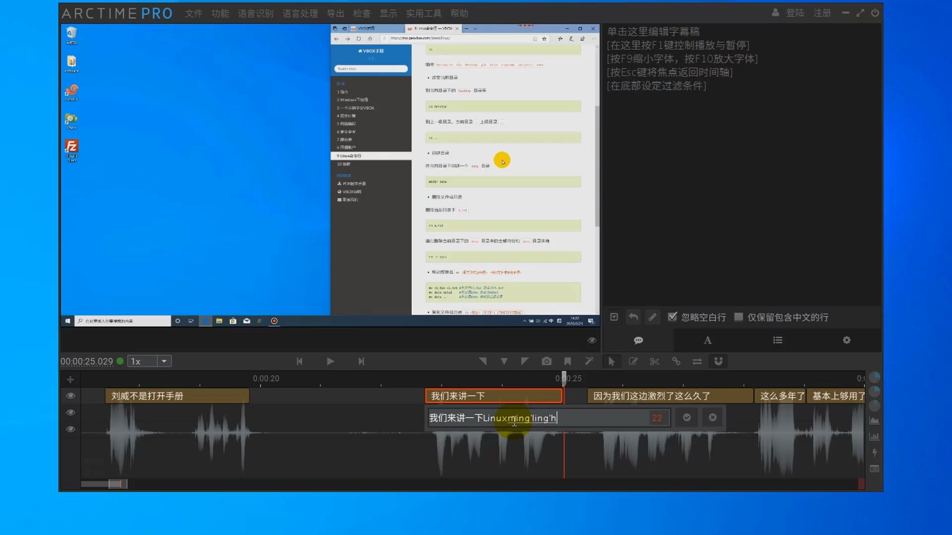Screen dimensions: 952x535
Task: Select subtitle block 基本上够用了
Action: click(x=836, y=396)
